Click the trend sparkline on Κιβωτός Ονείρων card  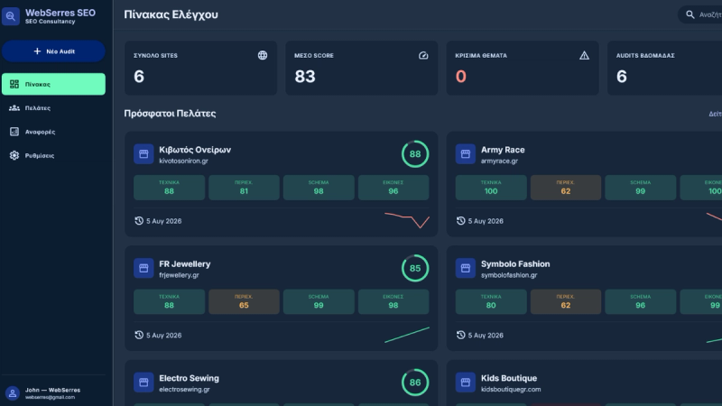tap(407, 220)
